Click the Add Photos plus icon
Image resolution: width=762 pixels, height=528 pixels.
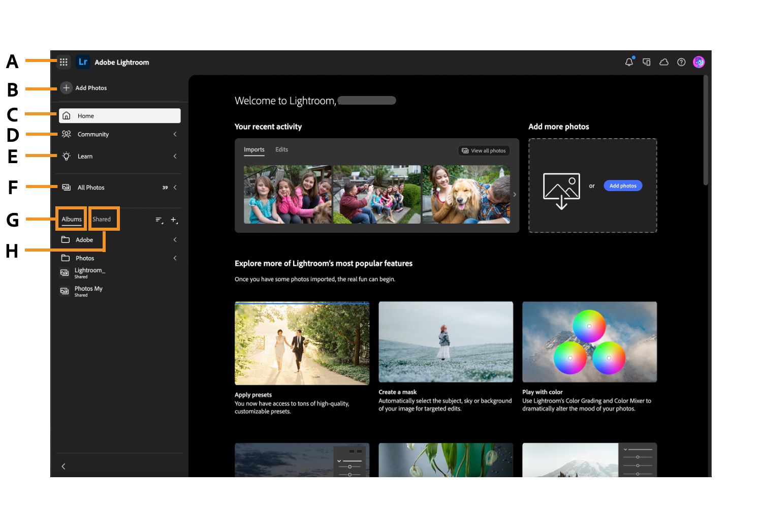coord(66,88)
